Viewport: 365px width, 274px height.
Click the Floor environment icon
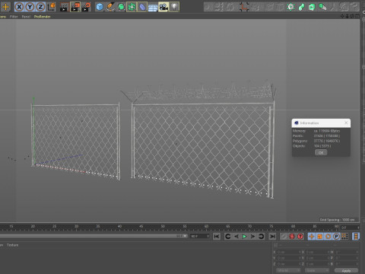click(153, 7)
